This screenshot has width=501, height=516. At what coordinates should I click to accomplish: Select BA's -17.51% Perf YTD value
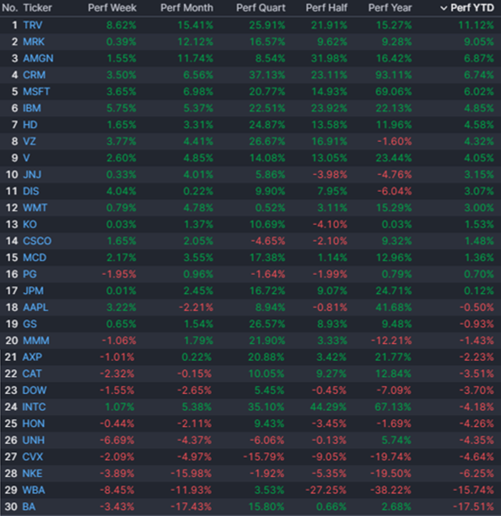coord(473,507)
